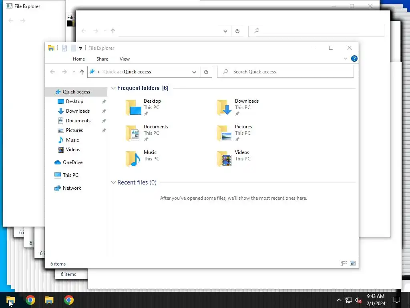The height and width of the screenshot is (308, 410).
Task: Open first Chrome taskbar icon
Action: click(30, 300)
